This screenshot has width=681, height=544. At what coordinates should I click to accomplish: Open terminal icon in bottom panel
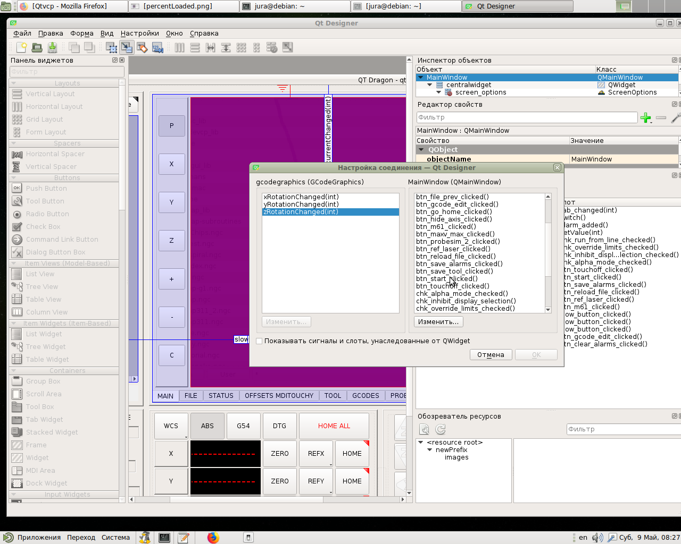tap(164, 537)
